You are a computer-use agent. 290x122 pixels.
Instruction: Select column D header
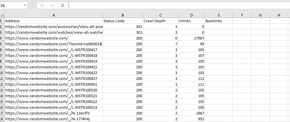coord(191,15)
